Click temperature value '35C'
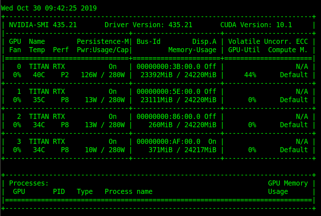This screenshot has width=321, height=216. [39, 100]
